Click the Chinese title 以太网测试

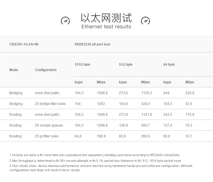point(106,18)
